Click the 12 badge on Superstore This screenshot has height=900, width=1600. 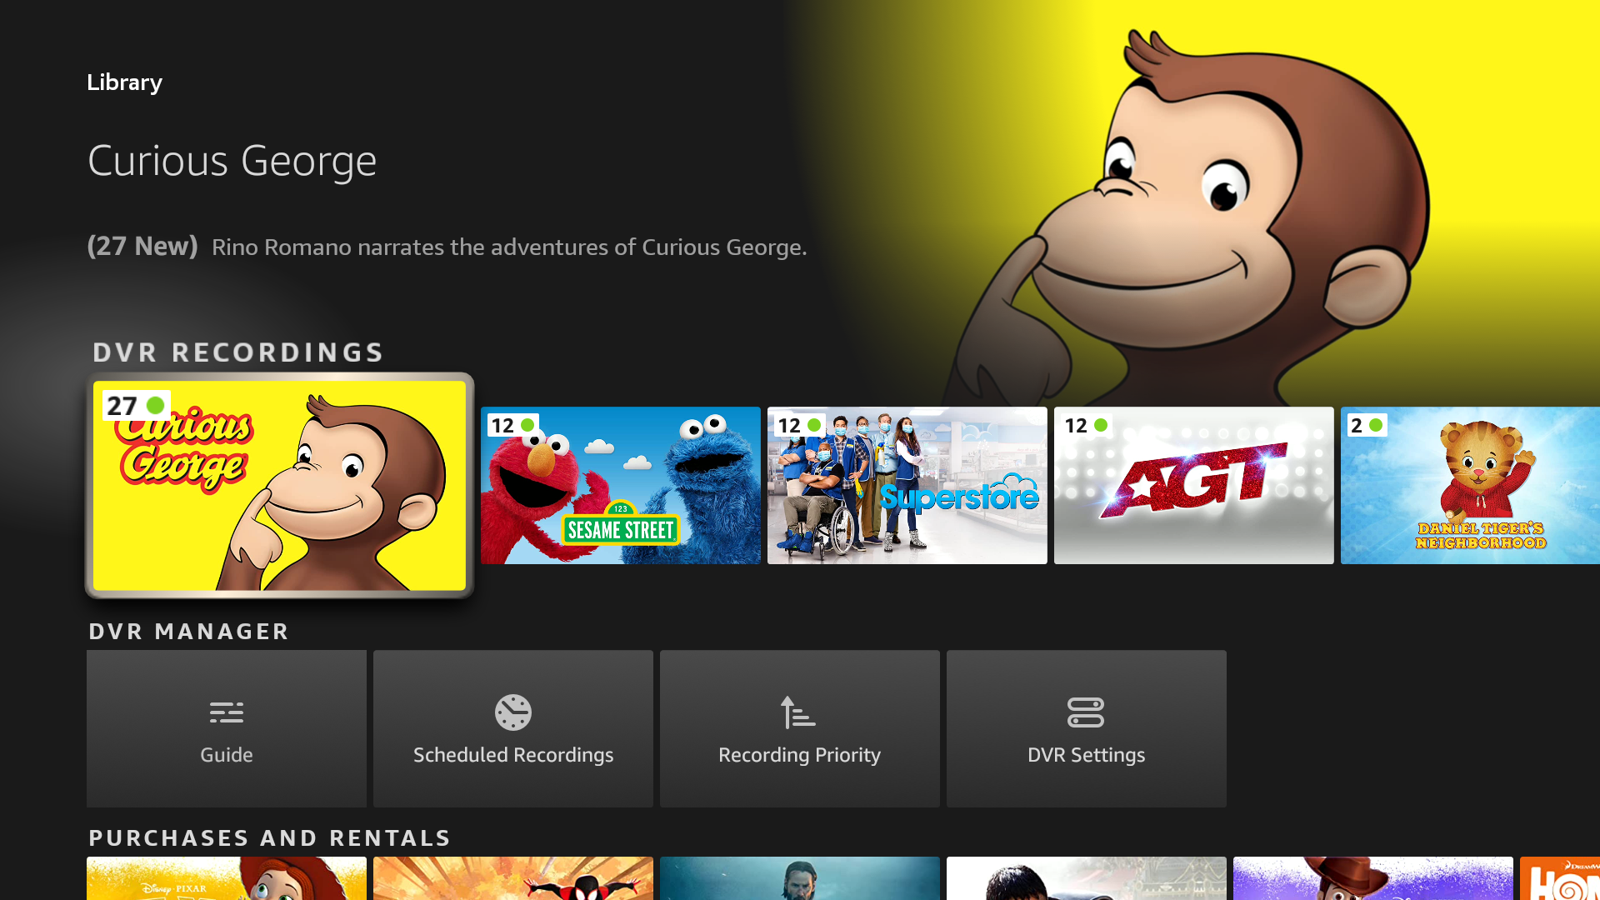tap(799, 426)
